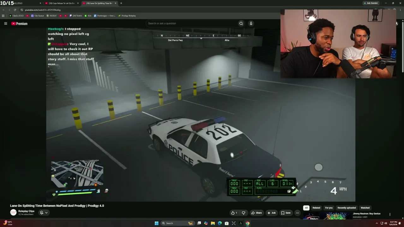Select the Recently uploaded filter chip

click(x=347, y=208)
